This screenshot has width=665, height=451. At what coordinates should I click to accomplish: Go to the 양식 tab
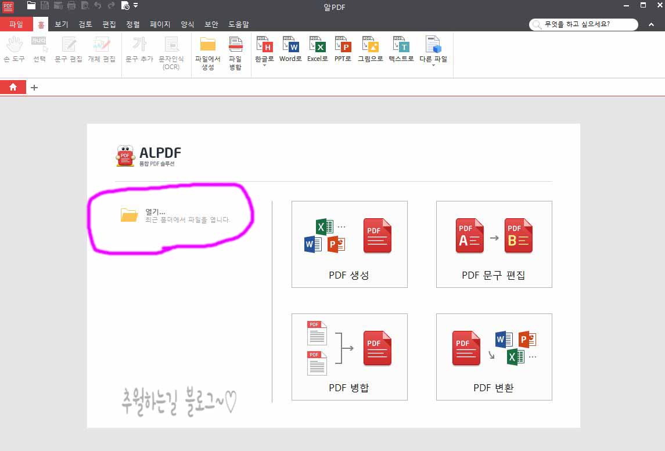click(188, 24)
